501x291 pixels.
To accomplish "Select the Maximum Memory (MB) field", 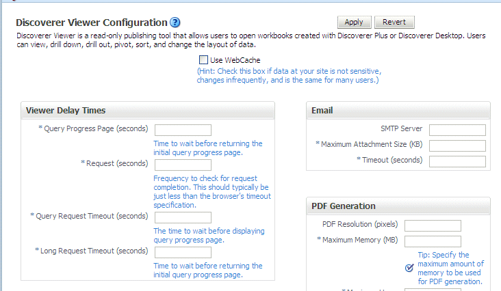I will [x=433, y=241].
